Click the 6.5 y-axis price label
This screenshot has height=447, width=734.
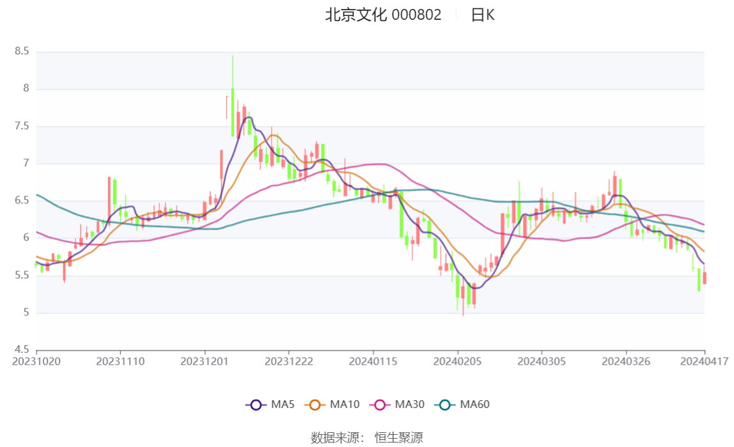(x=22, y=200)
